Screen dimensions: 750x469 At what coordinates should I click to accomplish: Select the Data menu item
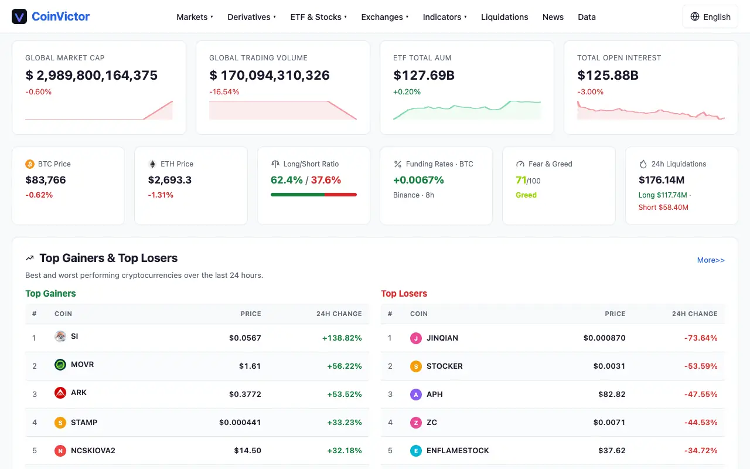[x=587, y=17]
